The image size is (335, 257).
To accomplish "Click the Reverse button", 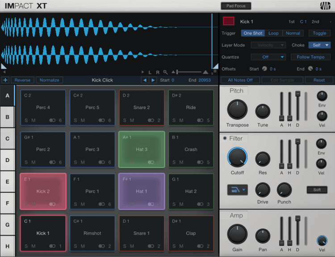I will tap(22, 80).
